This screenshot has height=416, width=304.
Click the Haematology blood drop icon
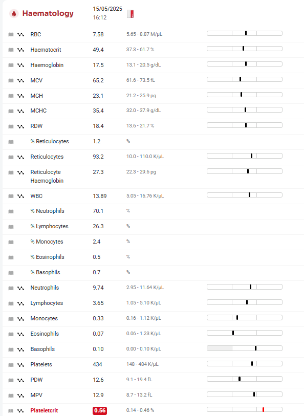[x=14, y=13]
